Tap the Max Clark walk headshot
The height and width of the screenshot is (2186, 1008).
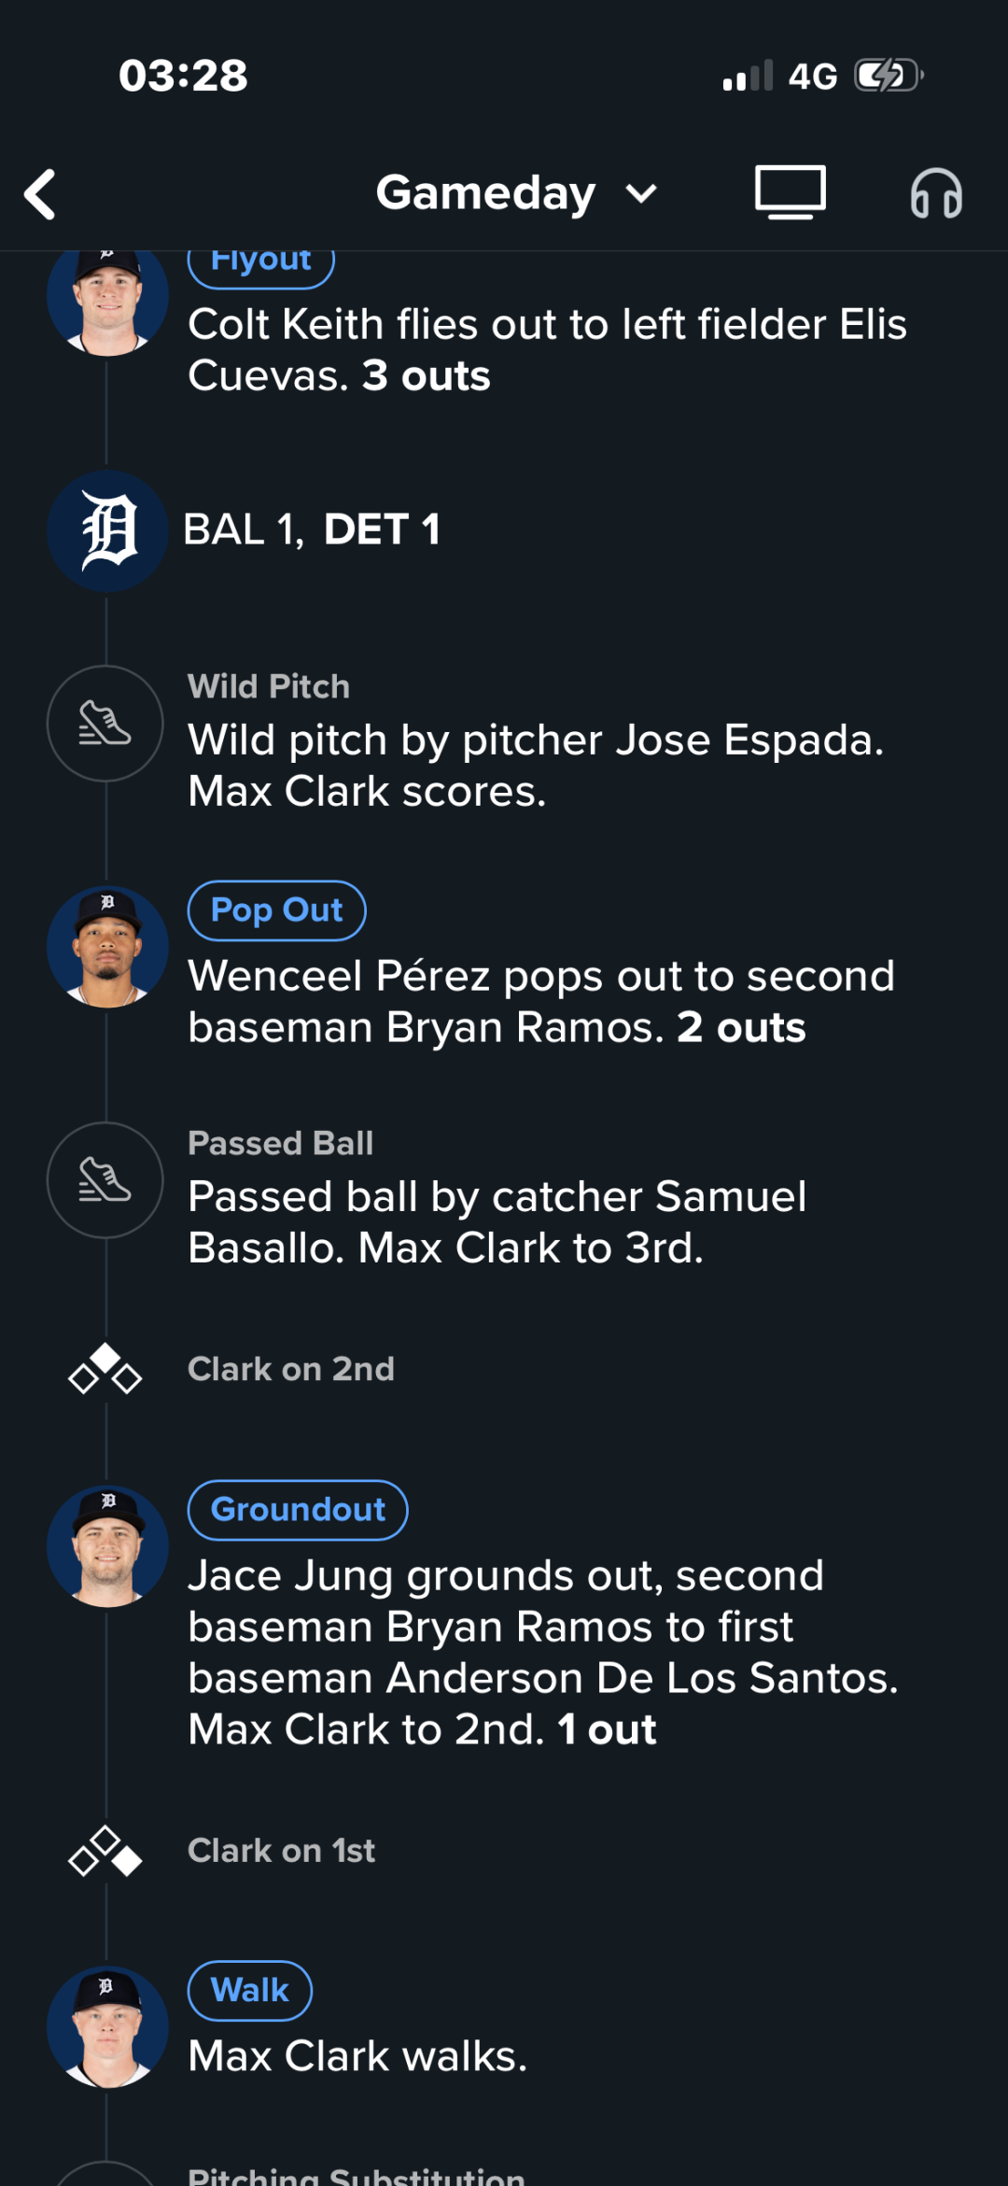pos(107,2026)
